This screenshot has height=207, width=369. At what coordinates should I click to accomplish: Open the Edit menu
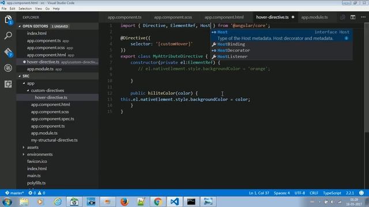pyautogui.click(x=13, y=9)
